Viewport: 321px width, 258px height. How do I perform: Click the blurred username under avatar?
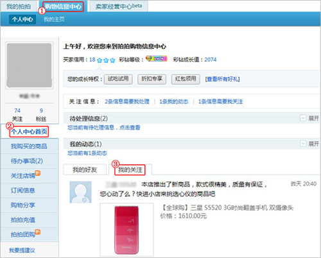pos(30,96)
